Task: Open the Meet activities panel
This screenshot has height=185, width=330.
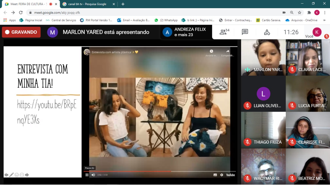Action: (267, 32)
